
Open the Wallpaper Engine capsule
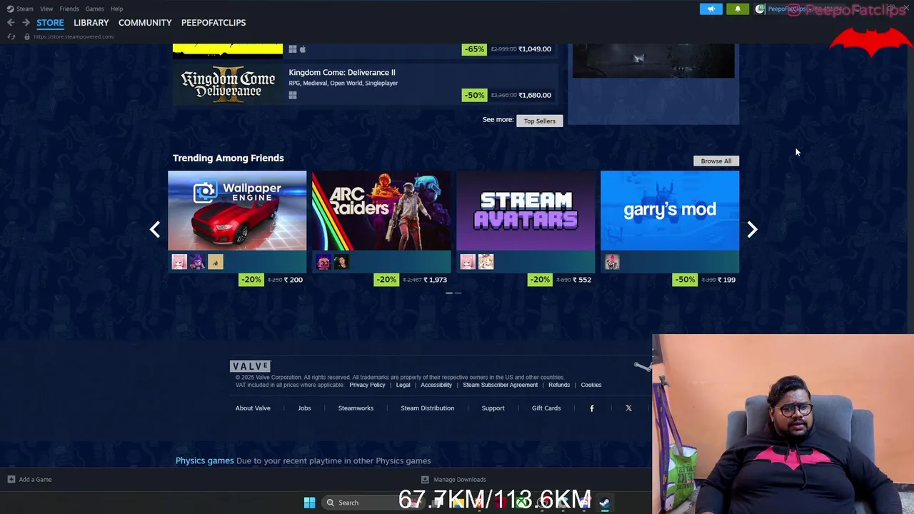237,211
